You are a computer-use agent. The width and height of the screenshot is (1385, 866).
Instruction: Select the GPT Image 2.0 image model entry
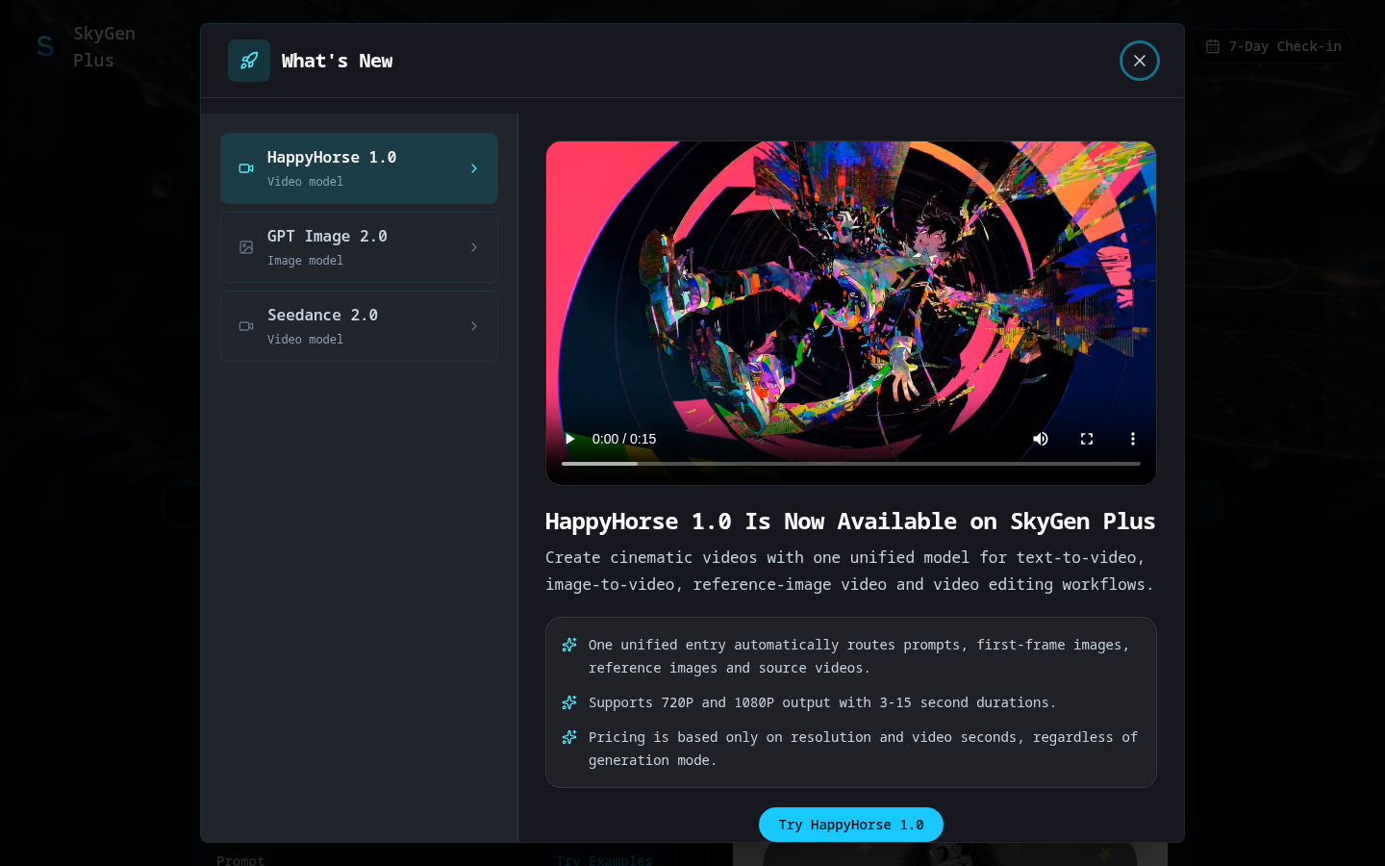[x=359, y=247]
